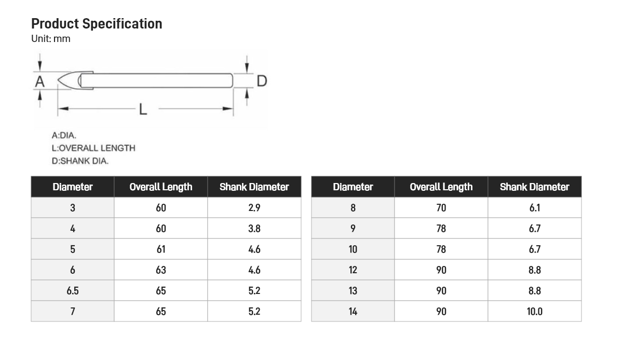Select the 10.0 shank diameter cell

tap(534, 312)
